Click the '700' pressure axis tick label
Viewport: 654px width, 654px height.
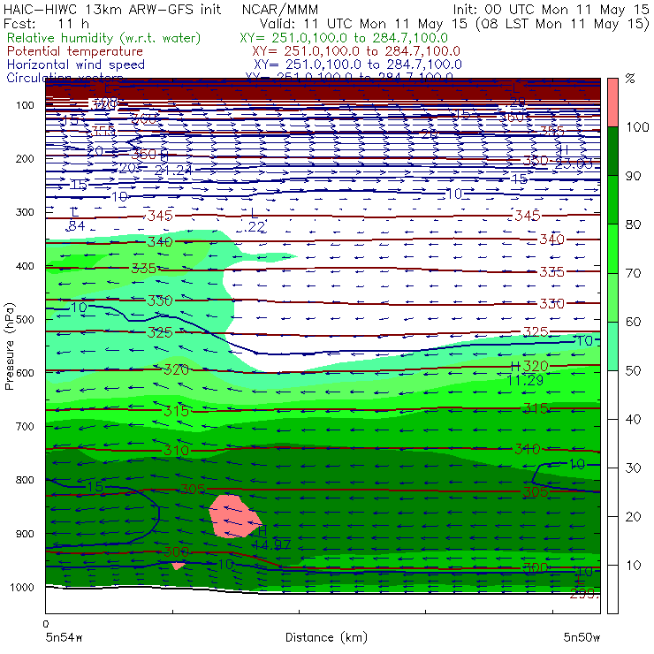25,426
